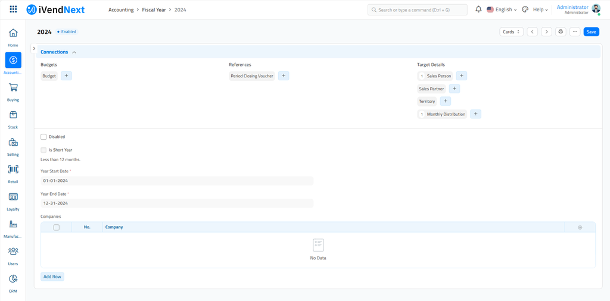Select all rows in Companies table

click(x=57, y=227)
